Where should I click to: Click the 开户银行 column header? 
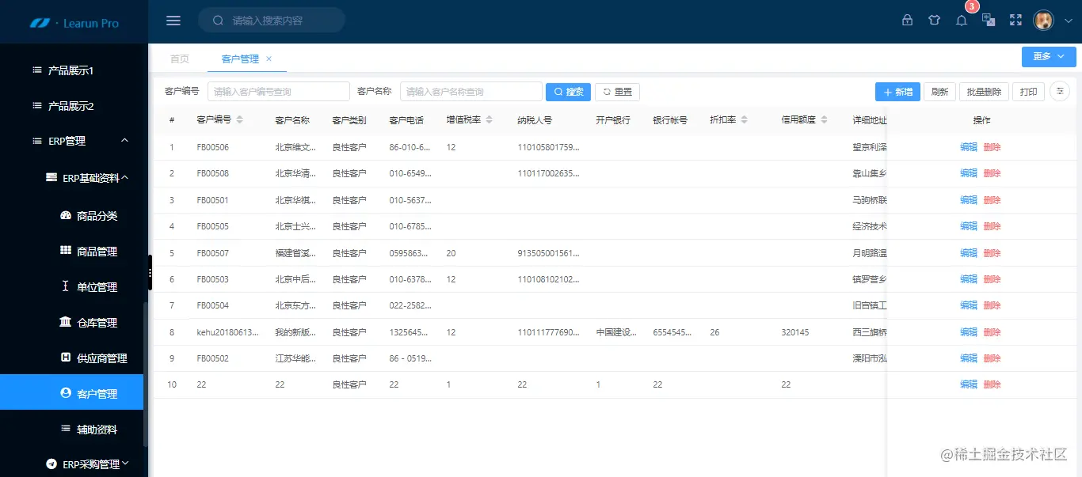(x=613, y=120)
